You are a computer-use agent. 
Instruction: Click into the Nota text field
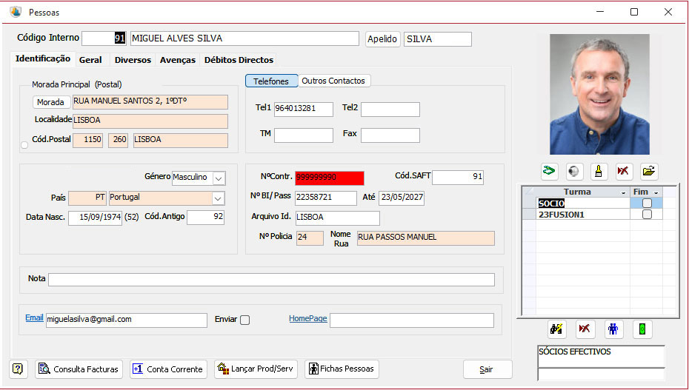271,280
